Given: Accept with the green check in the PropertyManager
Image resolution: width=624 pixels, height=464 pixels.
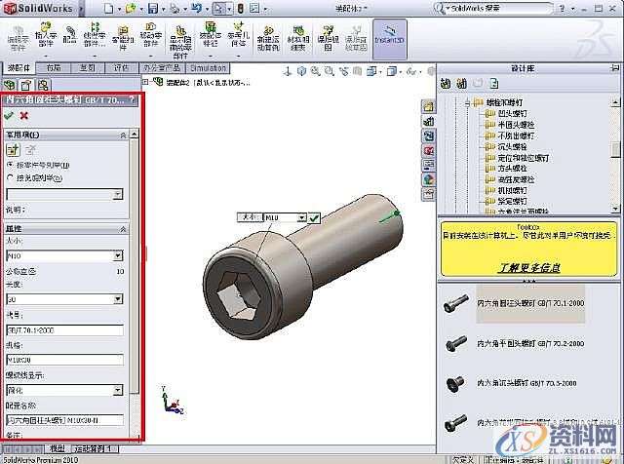Looking at the screenshot, I should click(x=9, y=116).
